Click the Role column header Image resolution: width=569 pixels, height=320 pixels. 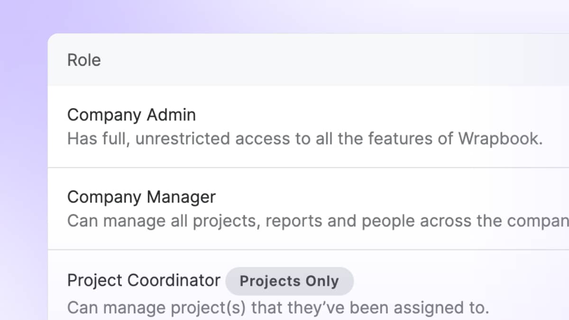point(84,60)
